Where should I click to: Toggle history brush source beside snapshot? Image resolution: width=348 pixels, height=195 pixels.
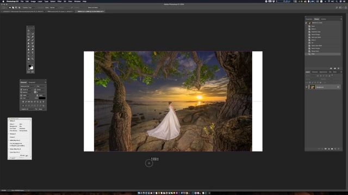pyautogui.click(x=306, y=23)
